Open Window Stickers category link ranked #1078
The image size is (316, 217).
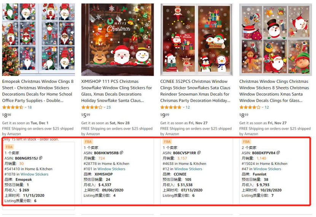pyautogui.click(x=35, y=174)
